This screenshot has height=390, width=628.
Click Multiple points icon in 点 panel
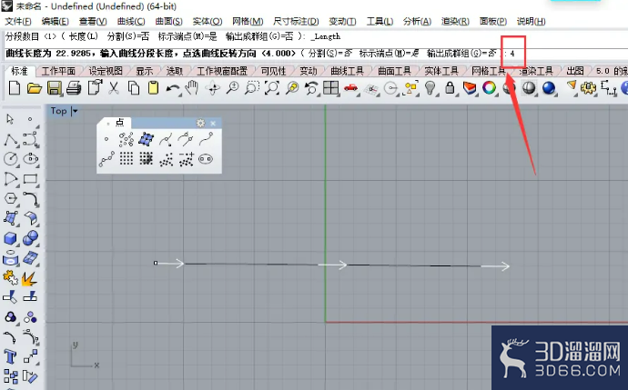point(127,139)
